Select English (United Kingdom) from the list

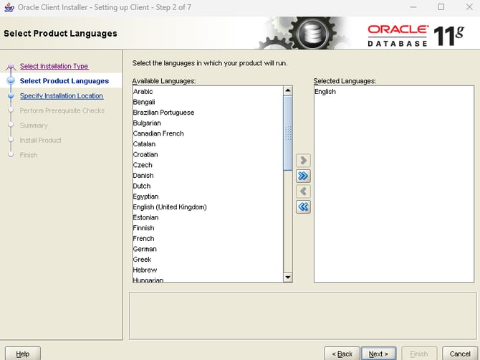coord(170,207)
